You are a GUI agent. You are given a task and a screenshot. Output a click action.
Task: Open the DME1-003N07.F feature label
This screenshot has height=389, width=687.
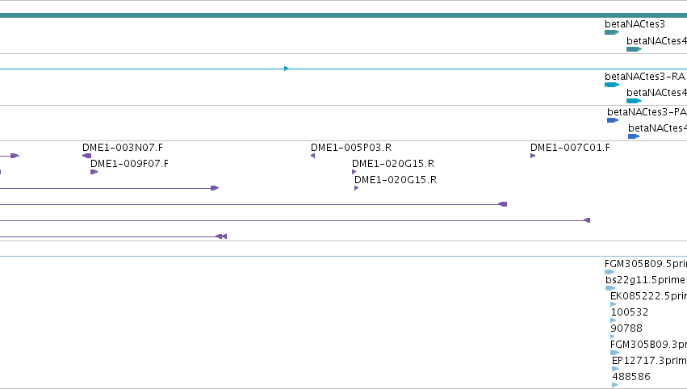[122, 148]
